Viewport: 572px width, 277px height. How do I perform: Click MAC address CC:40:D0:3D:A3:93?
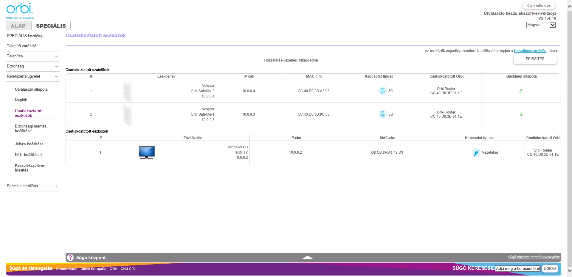click(313, 91)
